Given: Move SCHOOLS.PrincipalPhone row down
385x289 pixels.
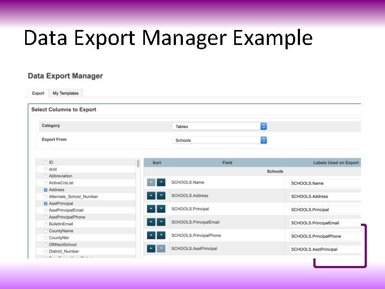Looking at the screenshot, I should pos(161,235).
